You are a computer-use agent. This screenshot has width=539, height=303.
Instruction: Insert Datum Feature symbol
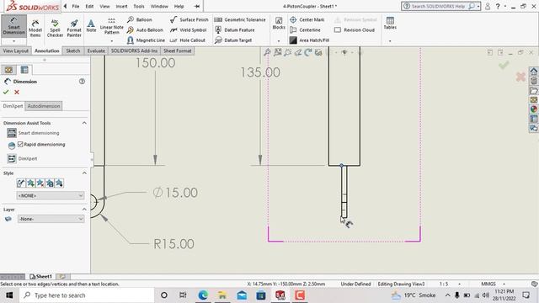pos(235,30)
